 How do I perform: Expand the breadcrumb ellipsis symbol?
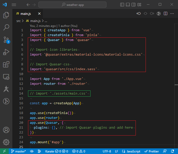[46, 21]
